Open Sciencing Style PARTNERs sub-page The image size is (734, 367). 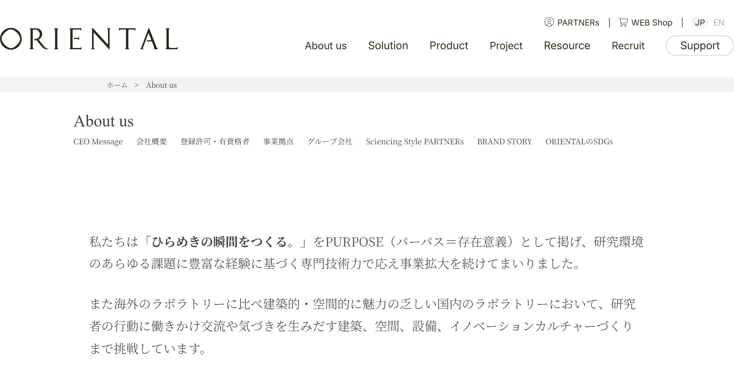pyautogui.click(x=415, y=142)
